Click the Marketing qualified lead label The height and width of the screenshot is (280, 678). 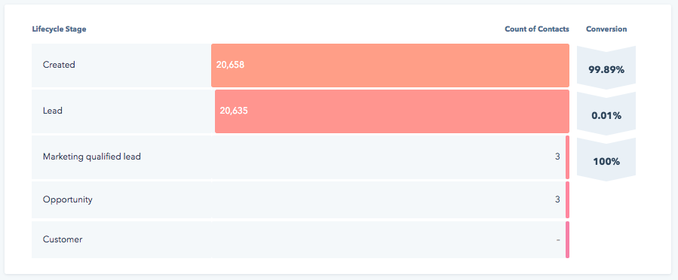[x=92, y=157]
